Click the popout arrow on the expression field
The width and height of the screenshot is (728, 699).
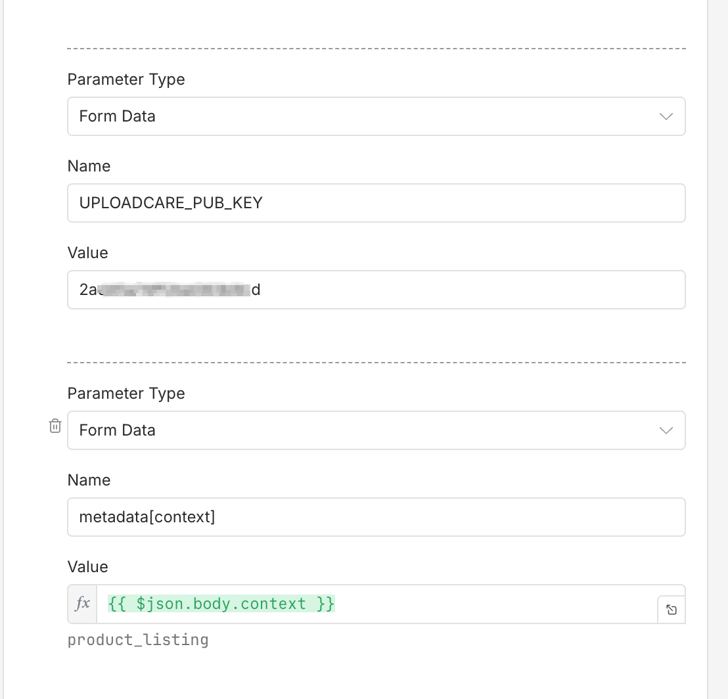pos(671,609)
